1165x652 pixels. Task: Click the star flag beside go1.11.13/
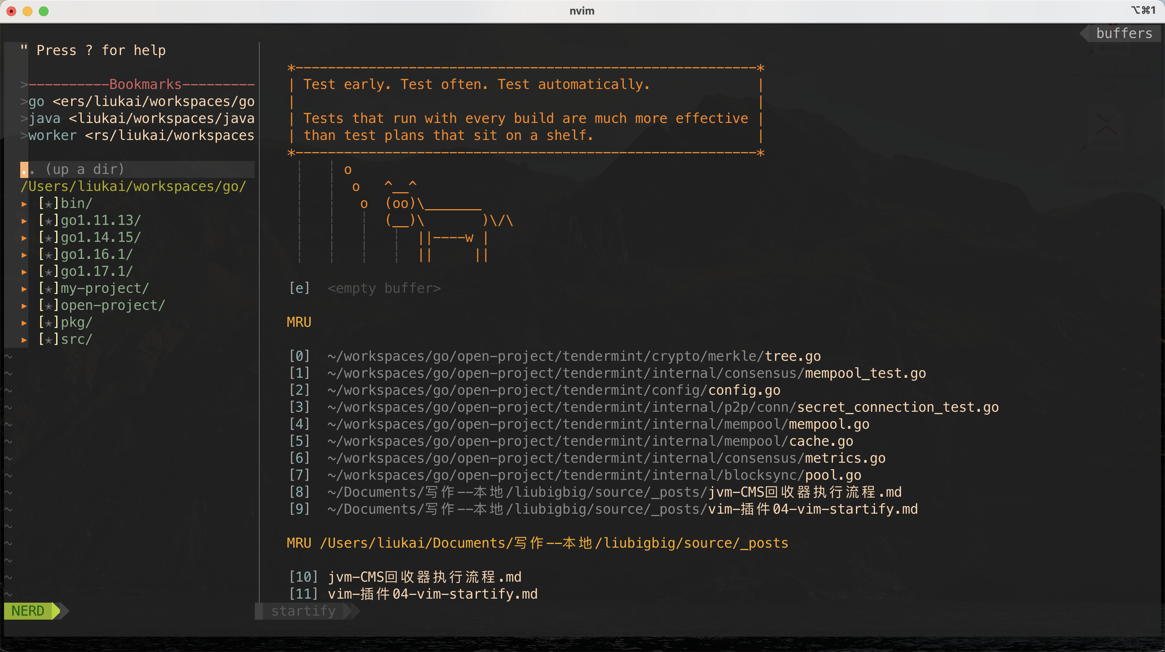[x=49, y=221]
